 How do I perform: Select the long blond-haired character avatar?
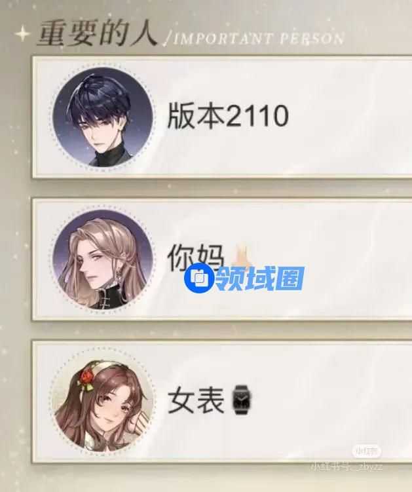point(103,260)
